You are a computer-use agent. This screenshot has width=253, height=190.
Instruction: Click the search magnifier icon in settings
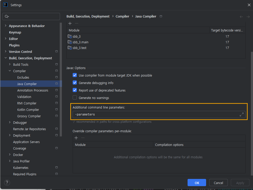(x=7, y=16)
